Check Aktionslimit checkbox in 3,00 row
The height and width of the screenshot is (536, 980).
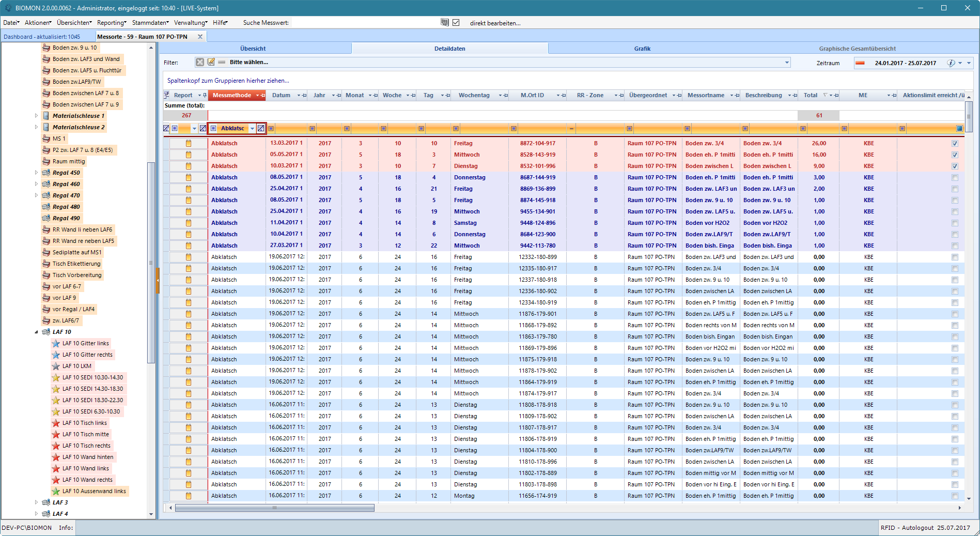[955, 178]
